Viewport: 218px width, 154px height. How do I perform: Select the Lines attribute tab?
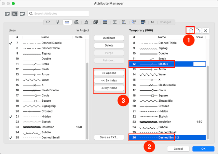[67, 22]
